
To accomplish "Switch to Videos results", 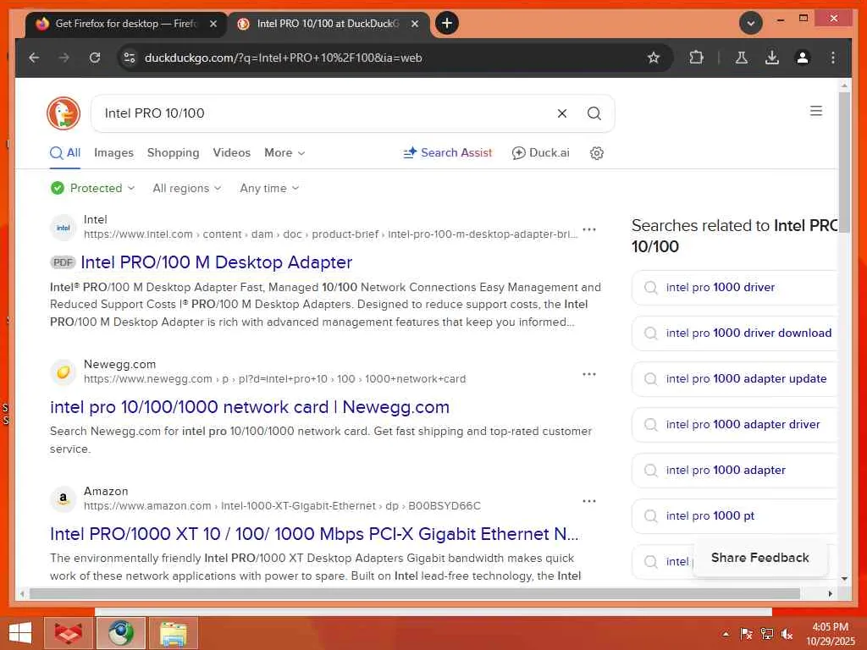I will tap(232, 153).
